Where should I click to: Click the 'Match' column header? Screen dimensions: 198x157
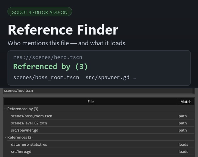(x=186, y=102)
